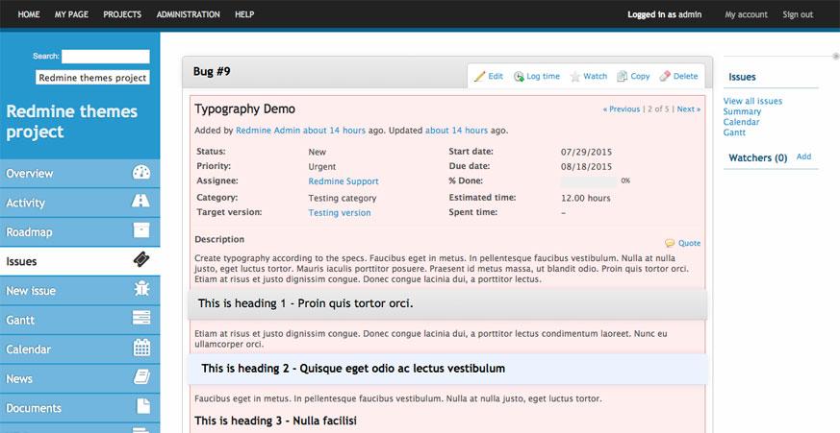Screen dimensions: 840x433
Task: Go to Next issue
Action: click(x=688, y=109)
